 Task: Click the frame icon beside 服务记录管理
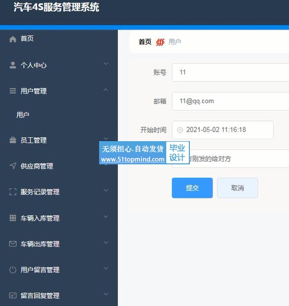[x=13, y=192]
